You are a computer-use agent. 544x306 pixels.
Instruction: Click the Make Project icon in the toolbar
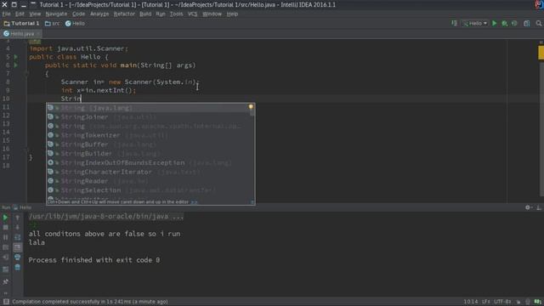point(454,23)
